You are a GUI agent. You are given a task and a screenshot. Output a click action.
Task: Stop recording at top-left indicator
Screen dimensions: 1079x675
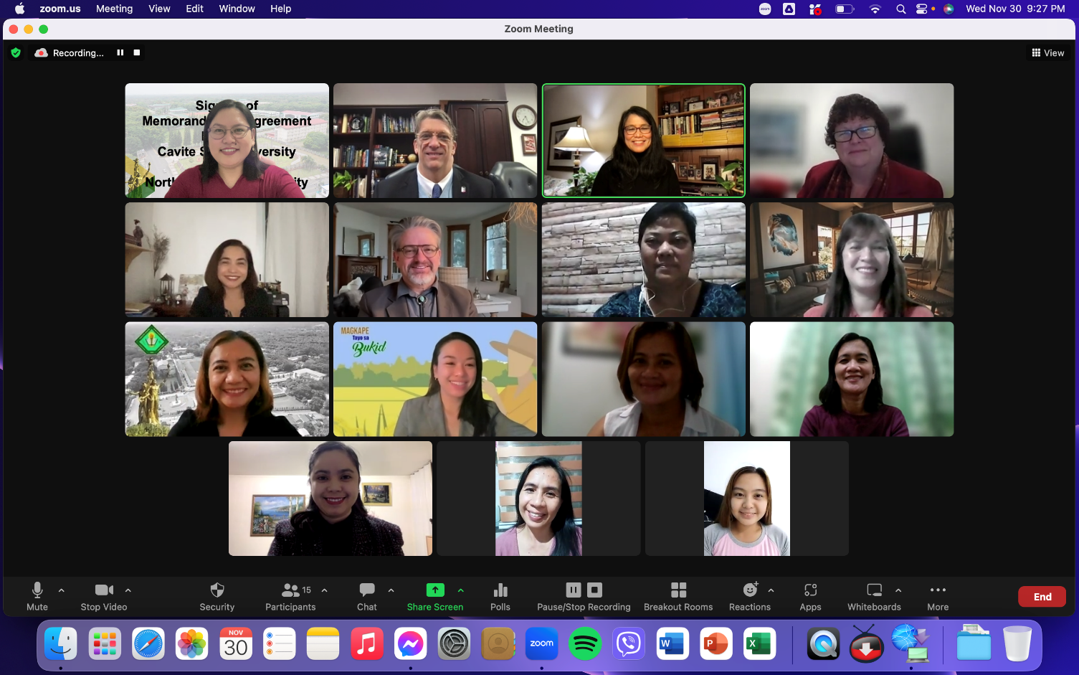(x=137, y=52)
